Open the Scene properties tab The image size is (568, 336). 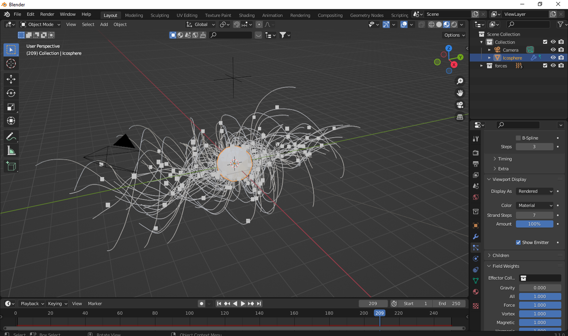click(476, 186)
